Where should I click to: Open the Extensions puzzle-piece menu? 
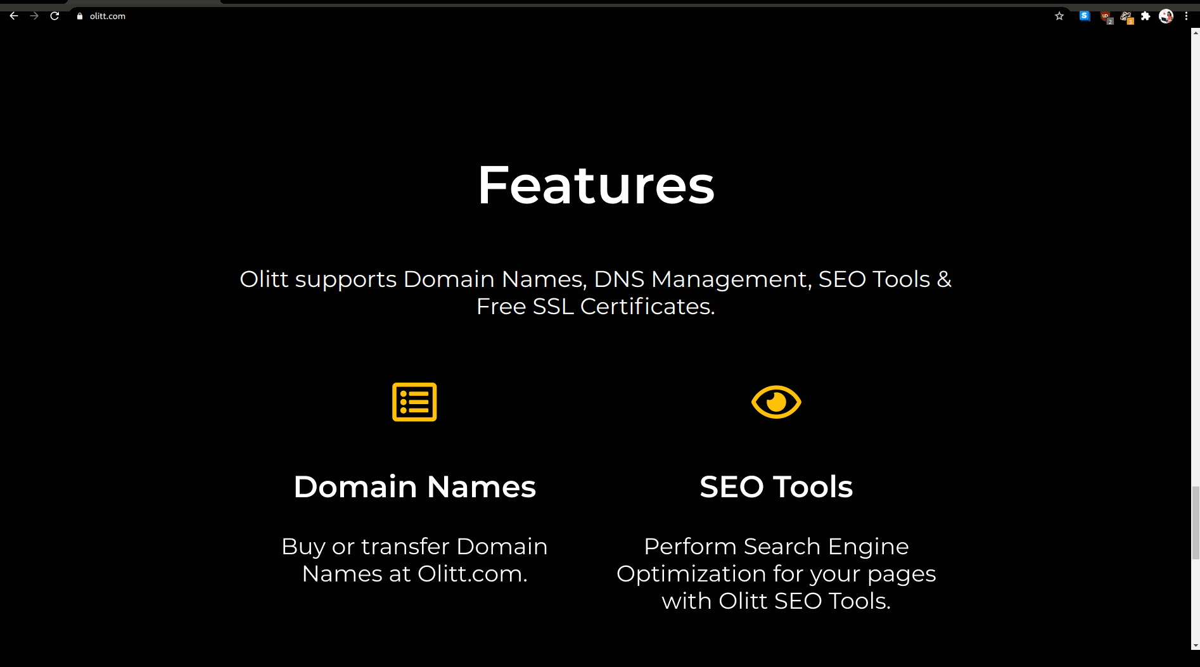[x=1146, y=16]
